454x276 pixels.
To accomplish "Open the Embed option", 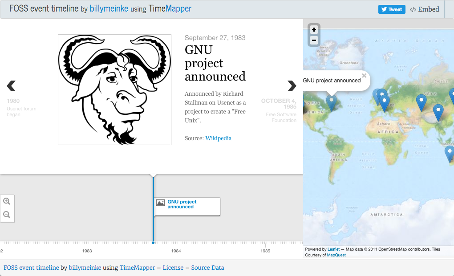I will tap(424, 9).
